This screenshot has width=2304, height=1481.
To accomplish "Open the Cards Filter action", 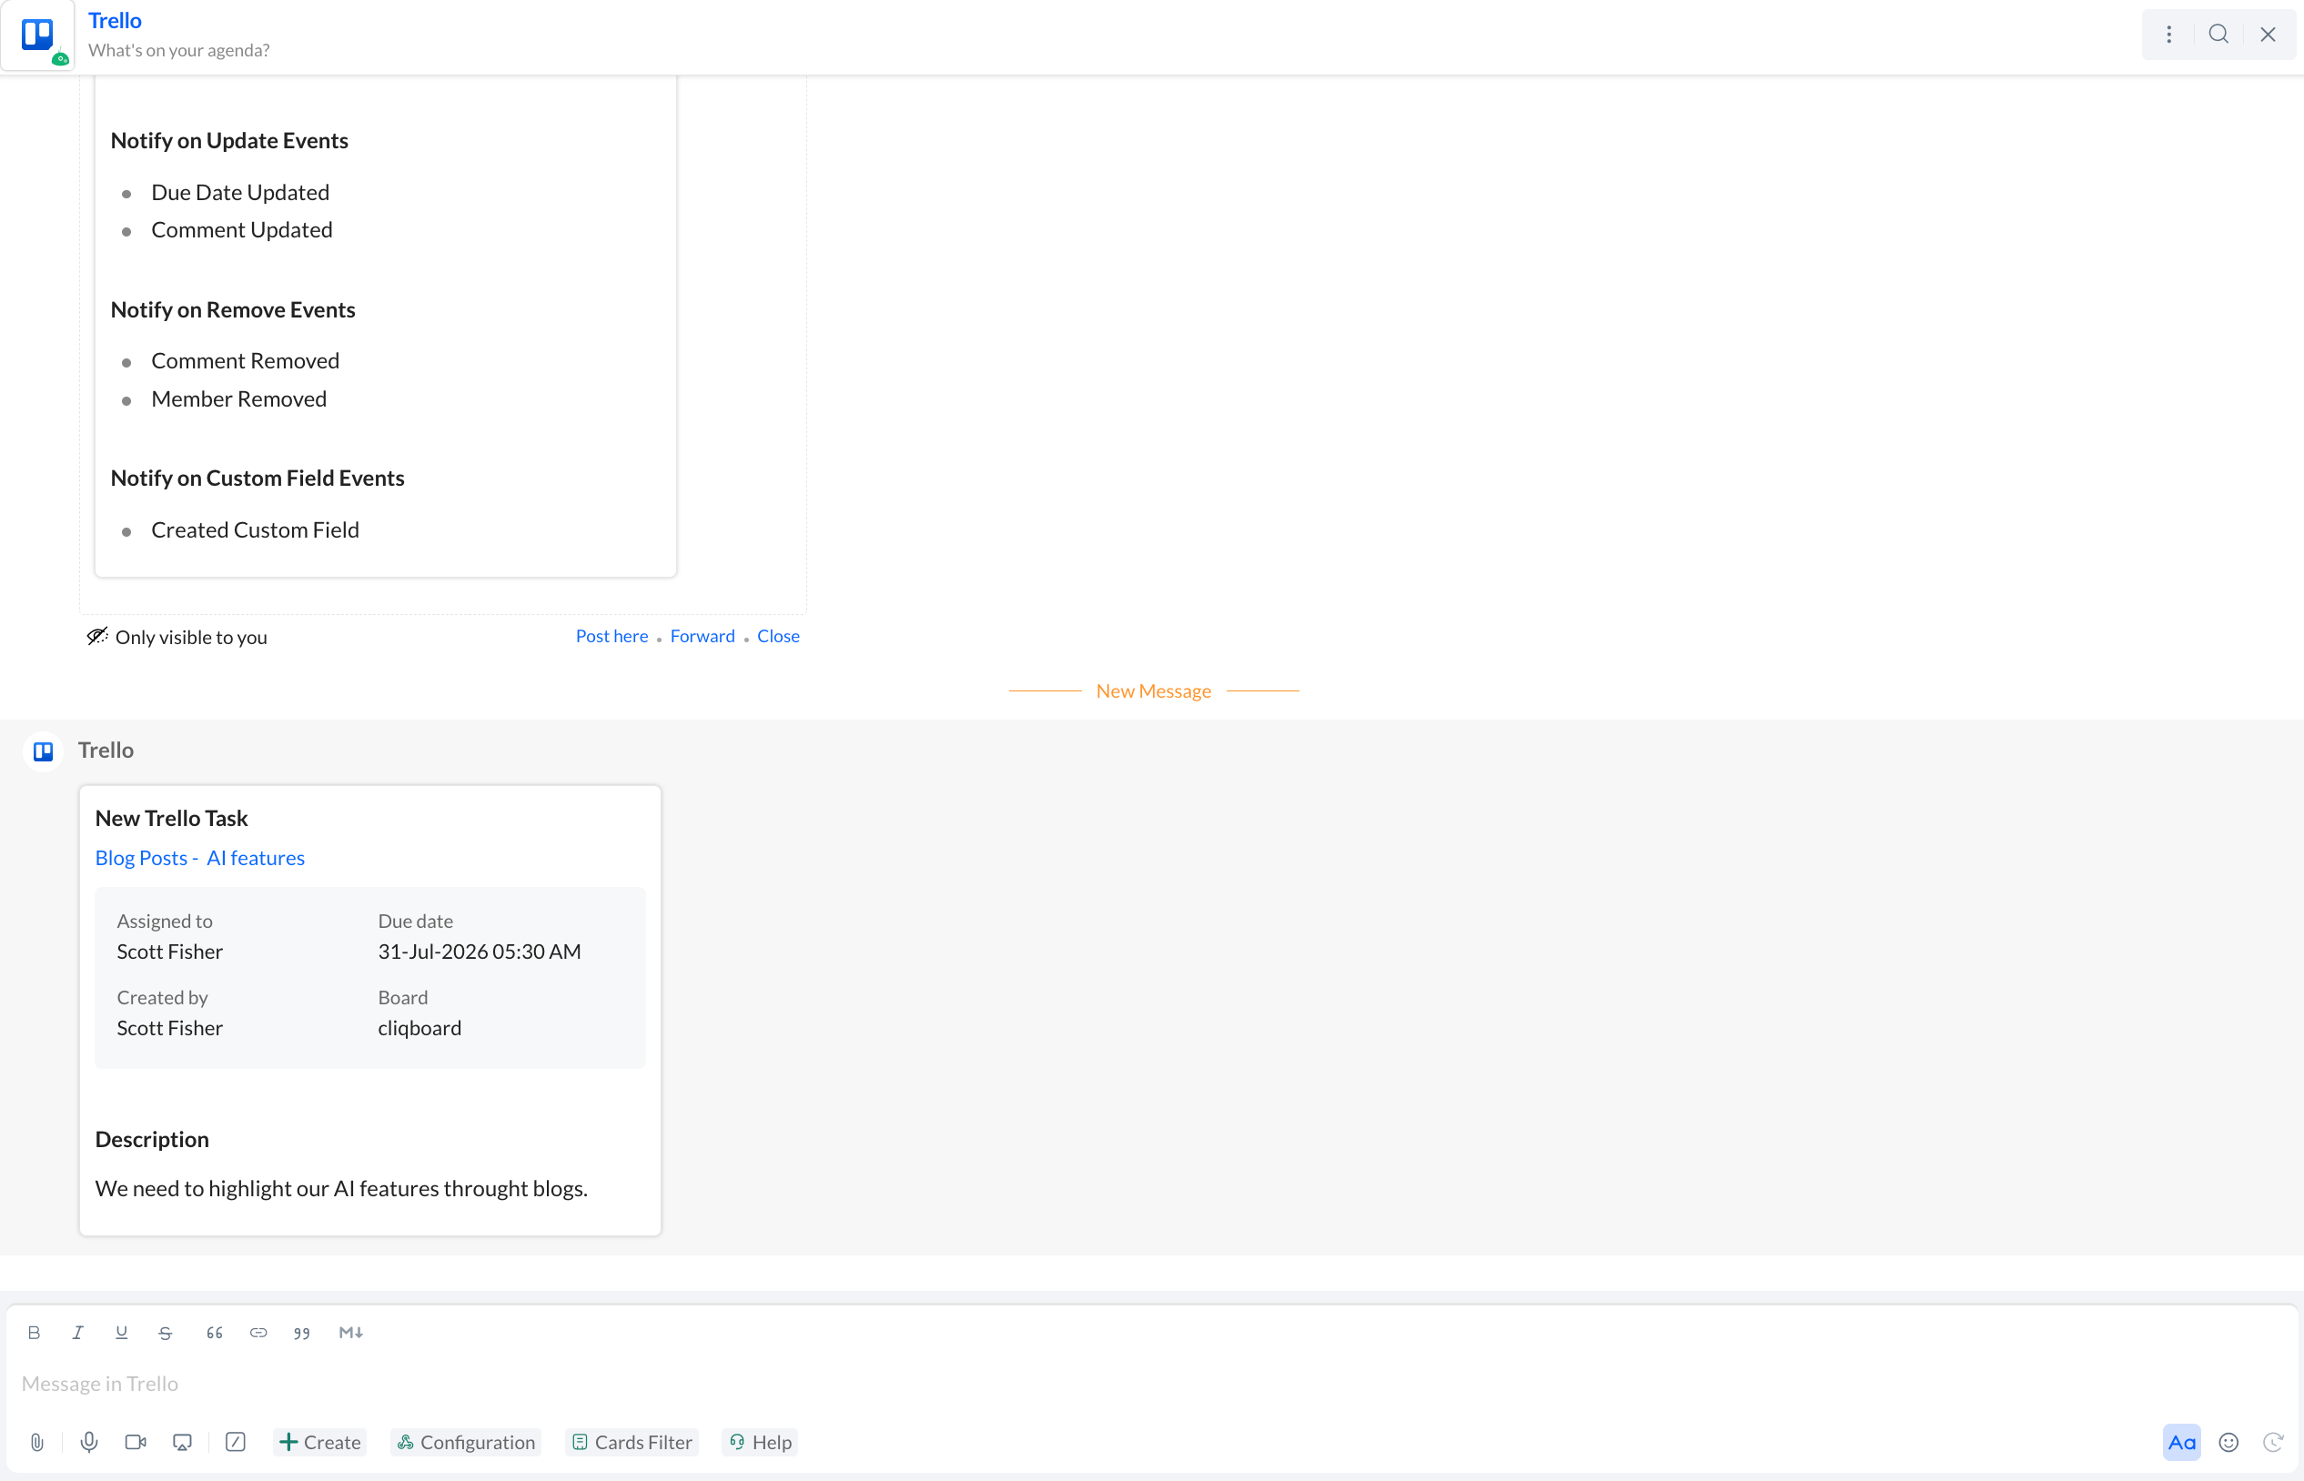I will (x=632, y=1443).
